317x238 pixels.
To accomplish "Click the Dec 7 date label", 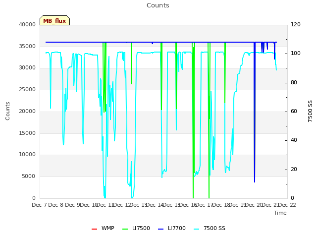I will (39, 205).
